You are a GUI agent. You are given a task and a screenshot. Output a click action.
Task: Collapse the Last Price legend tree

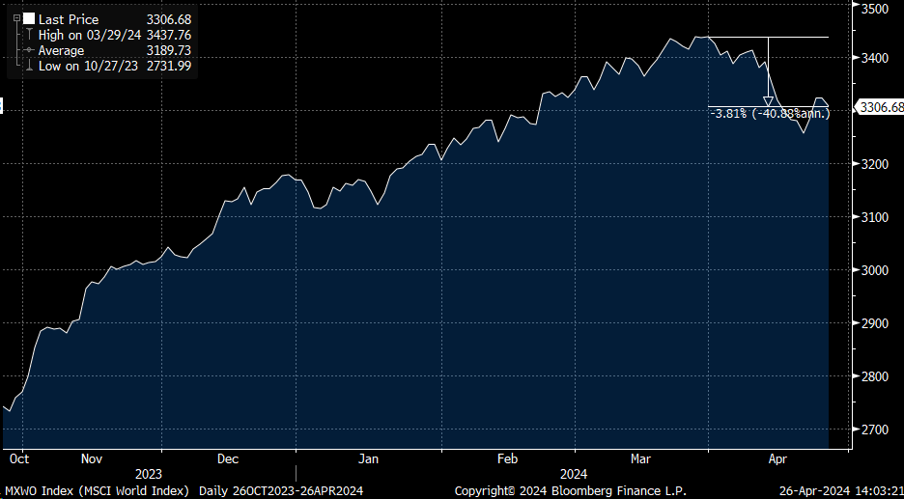15,18
